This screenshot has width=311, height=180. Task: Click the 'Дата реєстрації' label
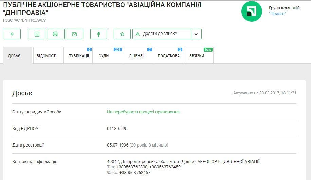(x=28, y=145)
